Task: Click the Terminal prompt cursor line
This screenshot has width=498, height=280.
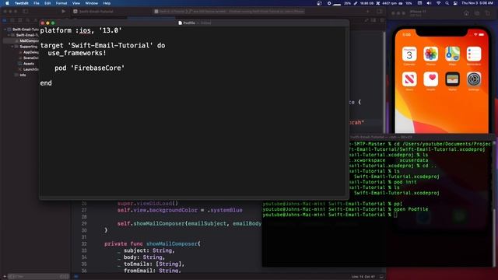Action: point(330,215)
